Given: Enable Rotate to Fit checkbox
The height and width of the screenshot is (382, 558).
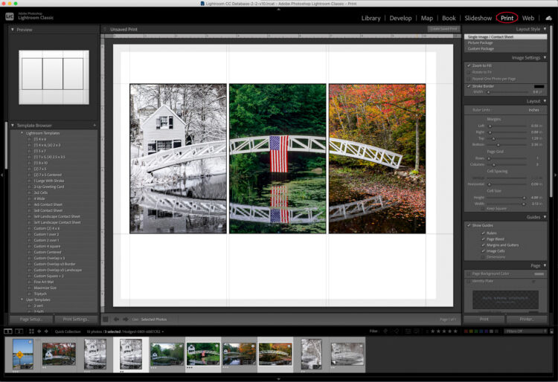Looking at the screenshot, I should click(x=469, y=71).
